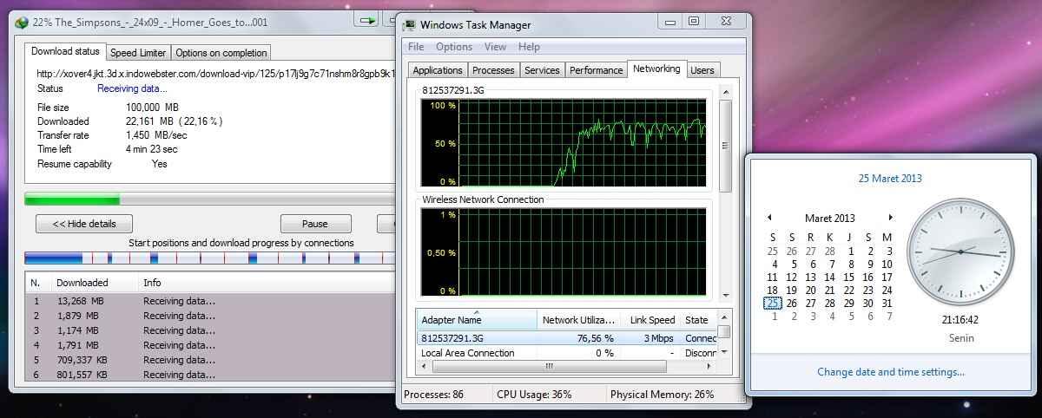Click the Downloaded column header in IDM
The height and width of the screenshot is (418, 1042).
coord(95,283)
